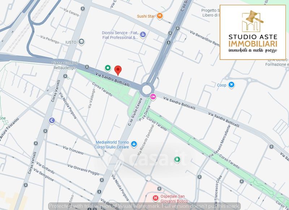
Task: Click the green marker below Corso Taranto
Action: (177, 160)
